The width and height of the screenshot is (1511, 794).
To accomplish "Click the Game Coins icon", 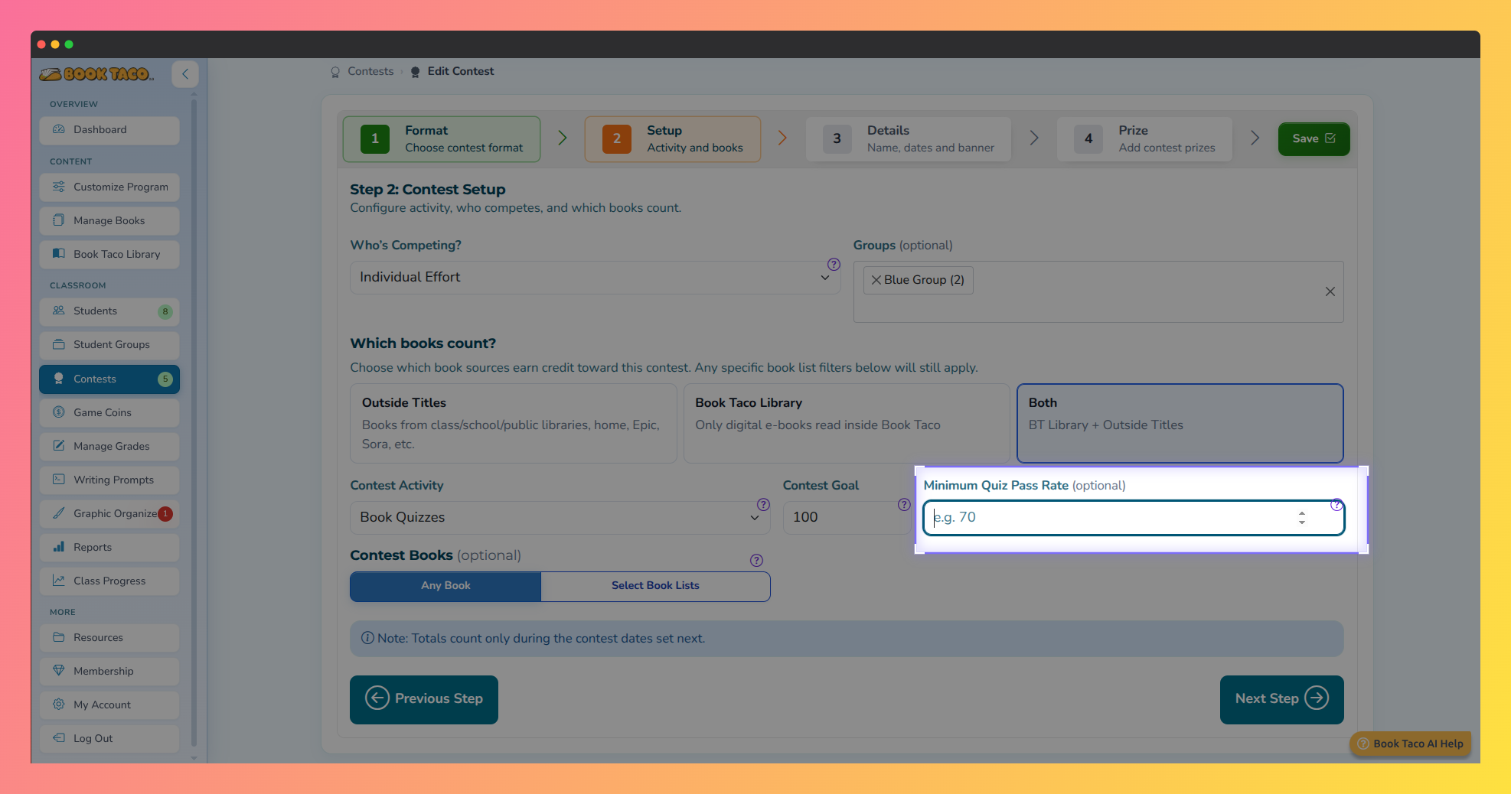I will click(x=59, y=412).
